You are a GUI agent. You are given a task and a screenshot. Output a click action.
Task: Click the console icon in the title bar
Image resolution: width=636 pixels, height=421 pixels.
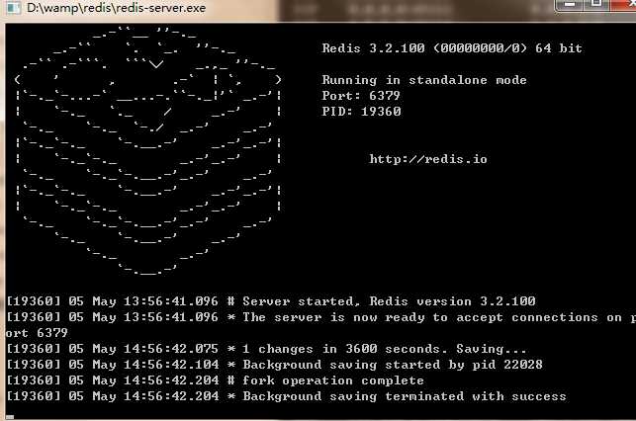(x=13, y=8)
